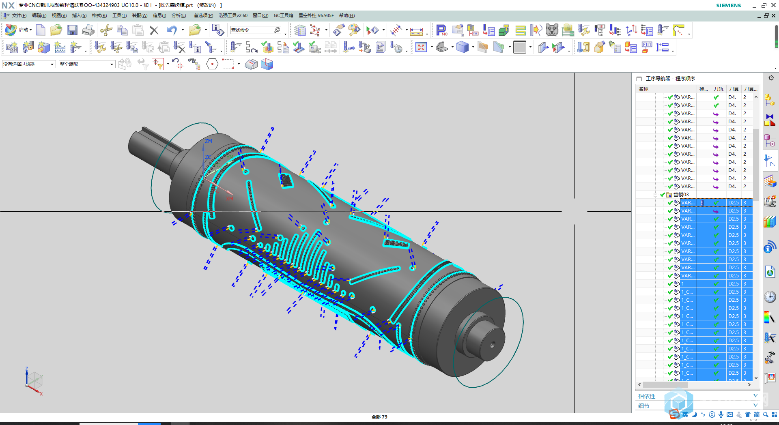The image size is (779, 425).
Task: Open the GC工具箱 menu
Action: 283,15
